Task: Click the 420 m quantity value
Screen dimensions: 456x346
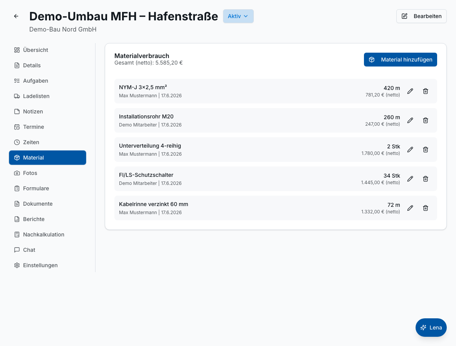Action: (392, 88)
